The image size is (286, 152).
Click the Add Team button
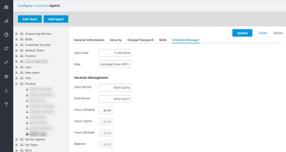[30, 19]
